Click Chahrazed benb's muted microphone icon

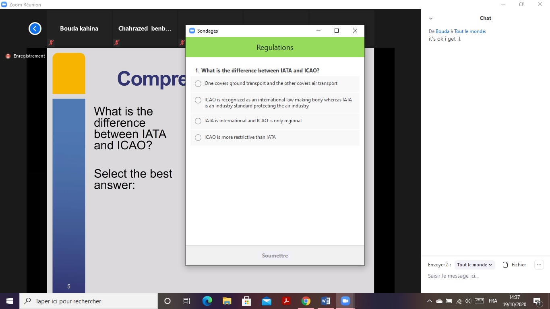(116, 42)
